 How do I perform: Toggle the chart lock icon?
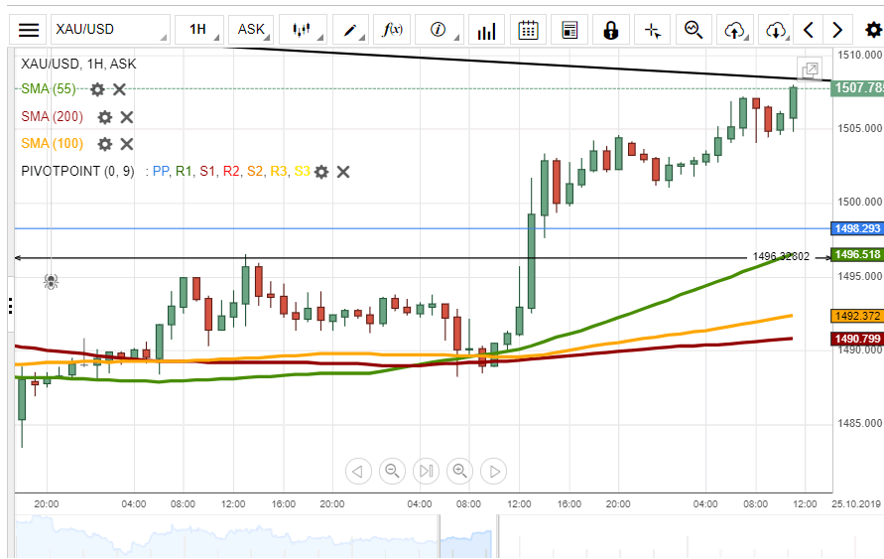click(x=610, y=30)
